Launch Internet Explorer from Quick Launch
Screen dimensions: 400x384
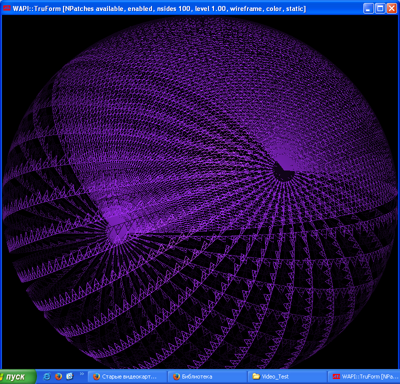[45, 376]
